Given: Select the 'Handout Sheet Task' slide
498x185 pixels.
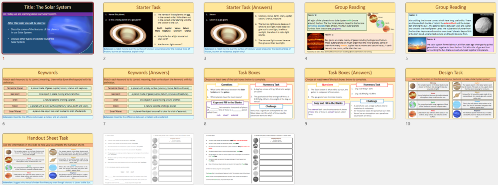Looking at the screenshot, I should coord(48,159).
